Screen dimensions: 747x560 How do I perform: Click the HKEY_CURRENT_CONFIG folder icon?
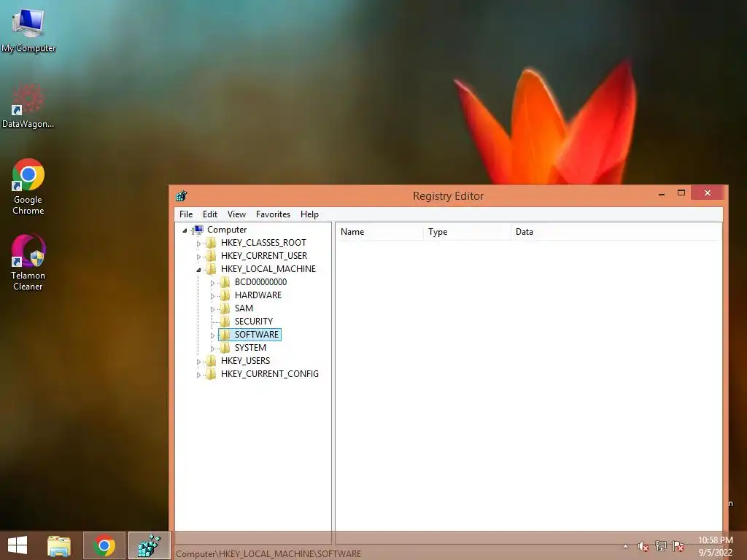coord(211,374)
